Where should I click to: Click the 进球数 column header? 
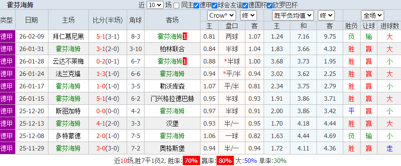389,26
